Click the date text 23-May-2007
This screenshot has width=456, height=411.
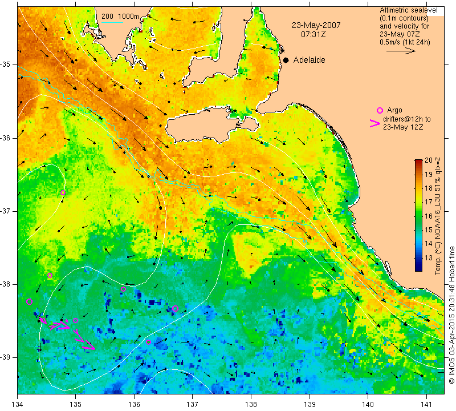pos(316,25)
